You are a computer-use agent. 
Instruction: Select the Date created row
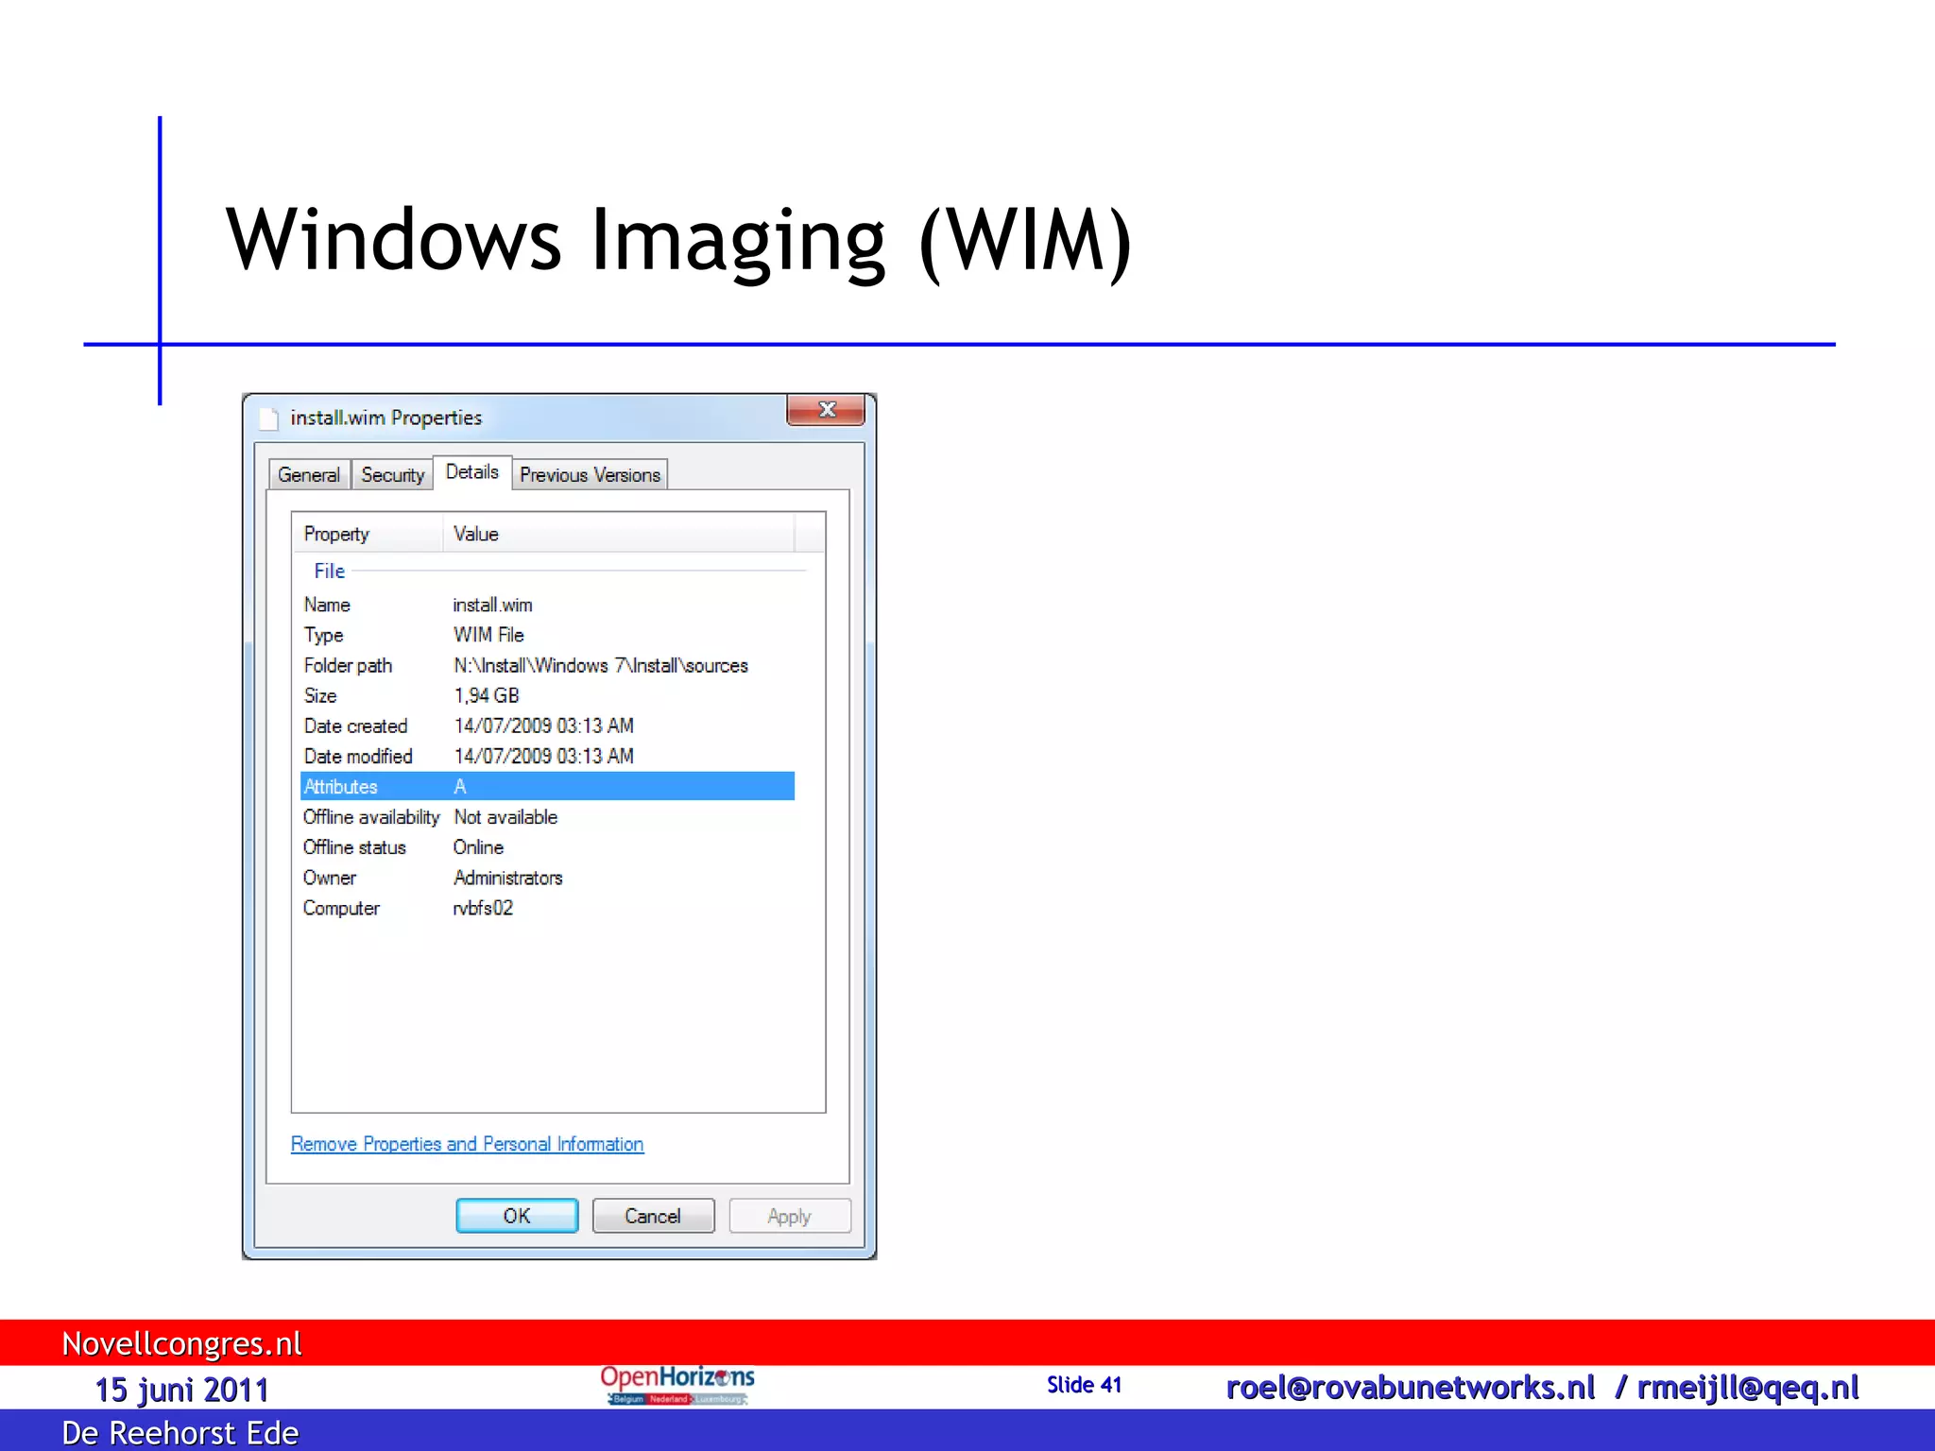click(547, 725)
